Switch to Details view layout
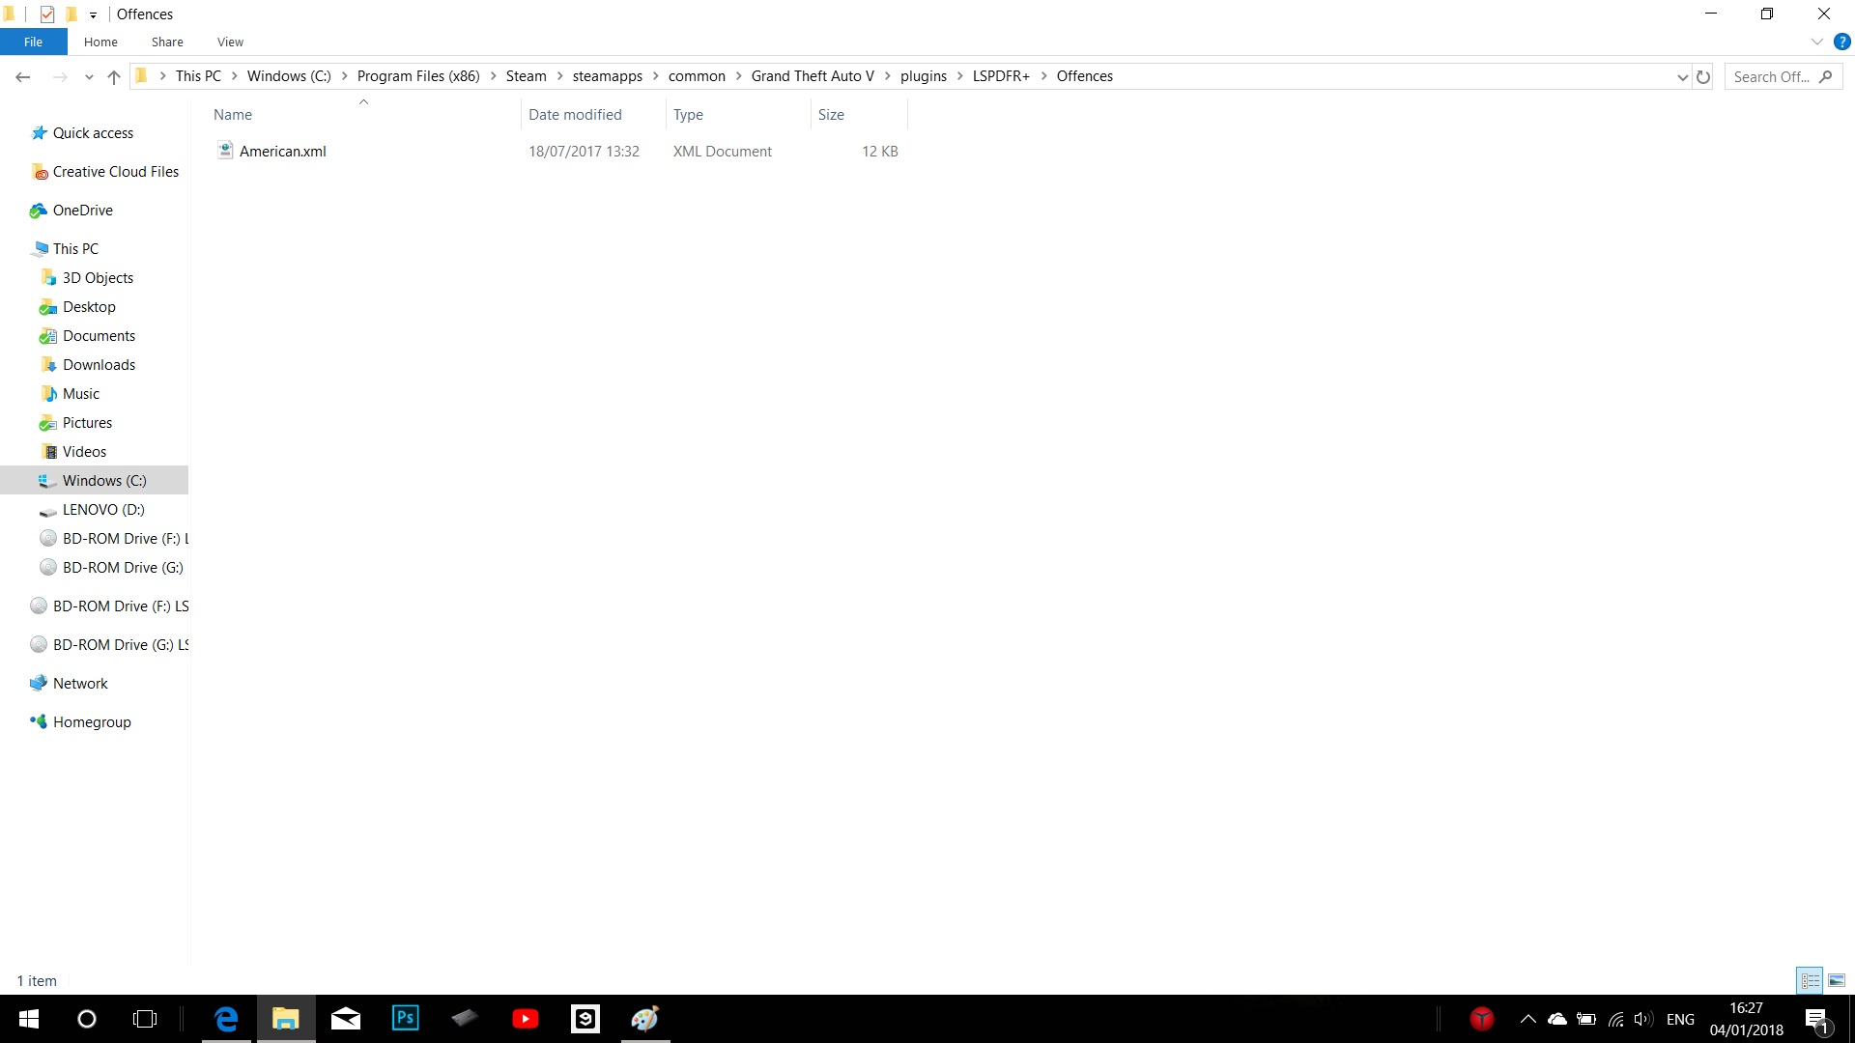Image resolution: width=1855 pixels, height=1043 pixels. 1810,980
